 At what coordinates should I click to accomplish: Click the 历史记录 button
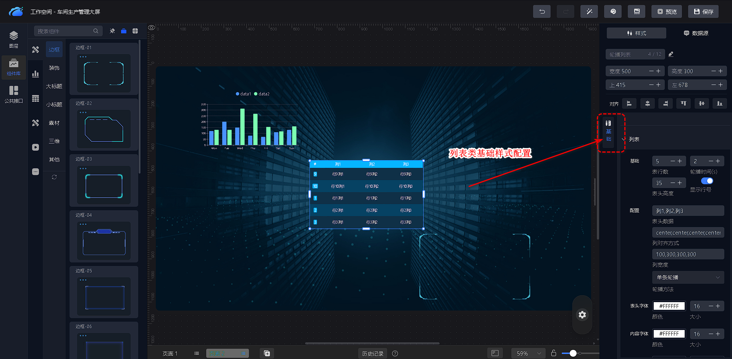(x=372, y=354)
